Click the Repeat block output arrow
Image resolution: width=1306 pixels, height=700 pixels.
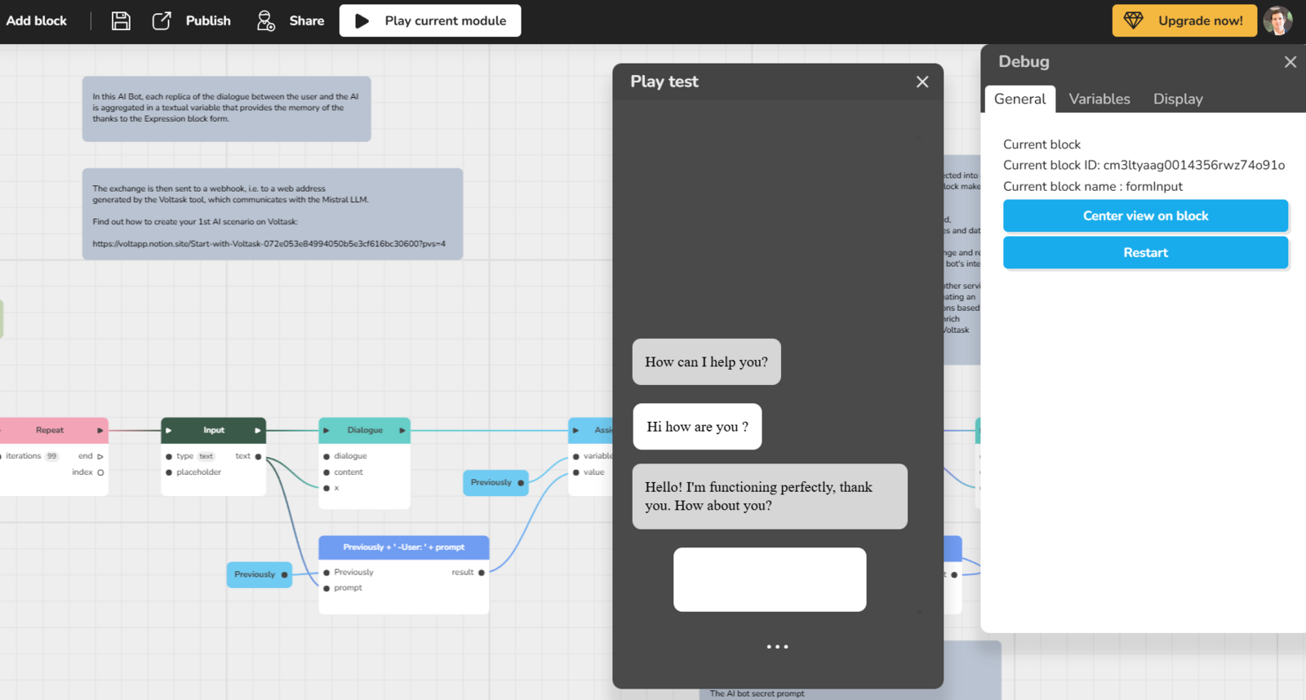(100, 430)
